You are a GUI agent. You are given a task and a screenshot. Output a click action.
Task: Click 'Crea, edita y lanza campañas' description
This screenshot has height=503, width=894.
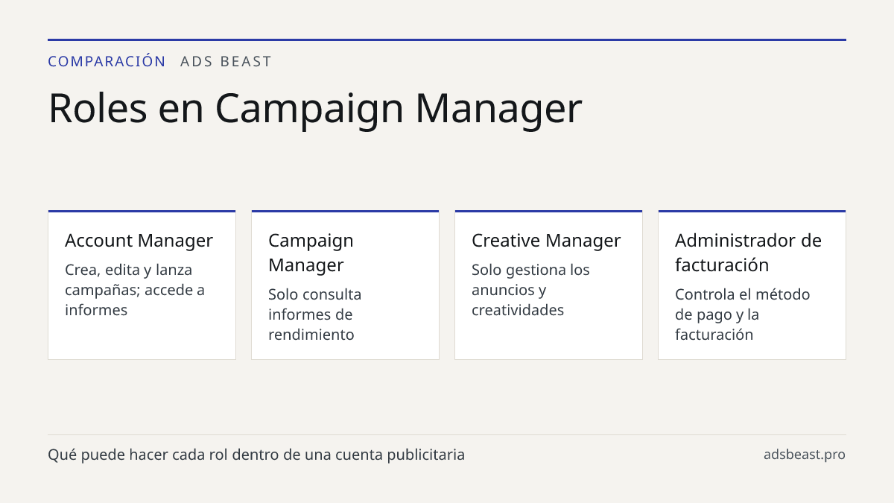pos(135,290)
